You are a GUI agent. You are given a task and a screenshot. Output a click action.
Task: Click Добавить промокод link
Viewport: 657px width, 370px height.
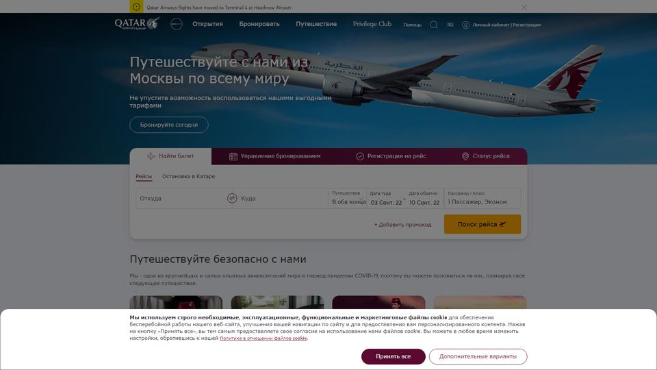402,225
